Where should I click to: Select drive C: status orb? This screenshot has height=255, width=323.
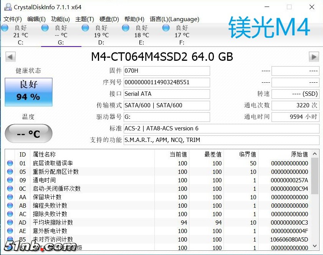(5, 28)
